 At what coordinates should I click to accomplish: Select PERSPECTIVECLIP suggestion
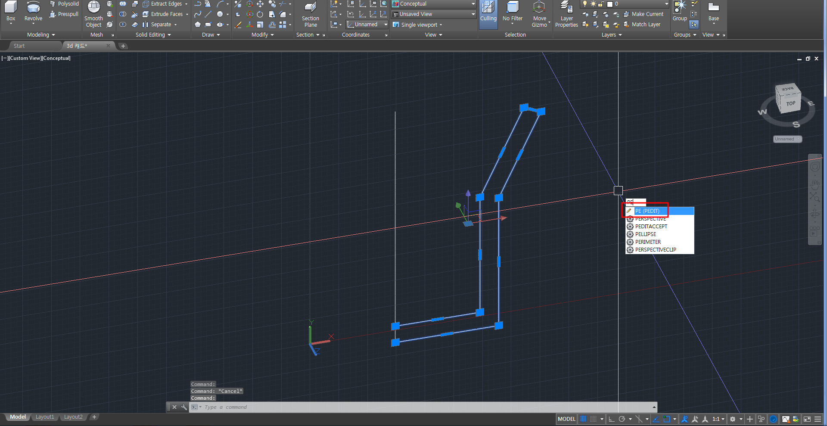click(659, 250)
